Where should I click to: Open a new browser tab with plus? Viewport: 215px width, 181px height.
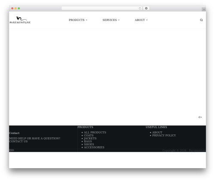(x=204, y=9)
